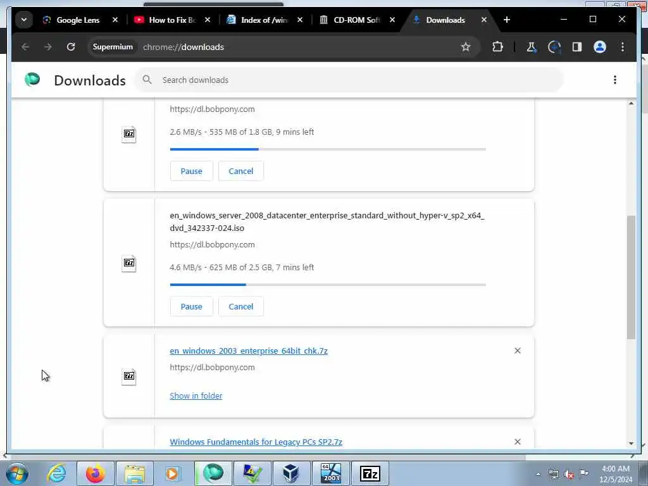Open 7-Zip from the taskbar
This screenshot has height=486, width=648.
tap(370, 473)
